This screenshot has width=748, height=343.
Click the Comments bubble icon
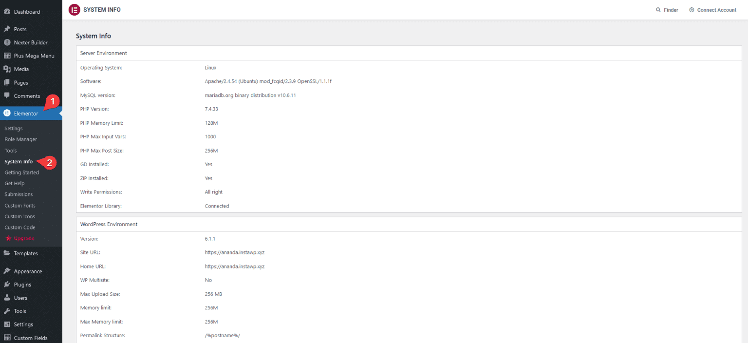coord(7,96)
